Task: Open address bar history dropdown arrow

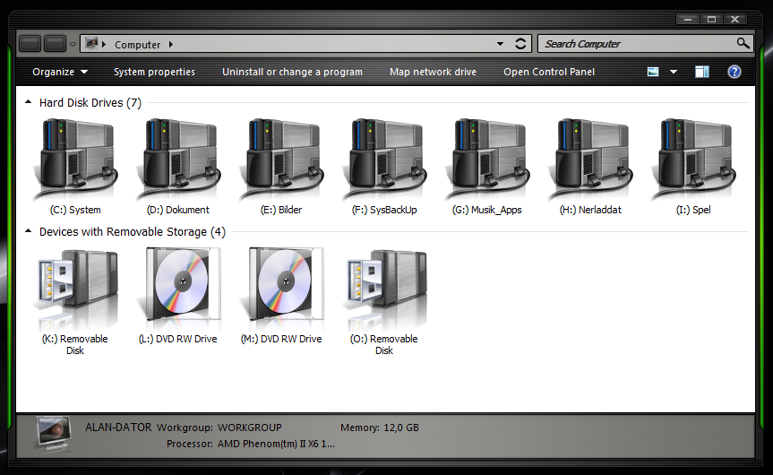Action: pyautogui.click(x=500, y=44)
